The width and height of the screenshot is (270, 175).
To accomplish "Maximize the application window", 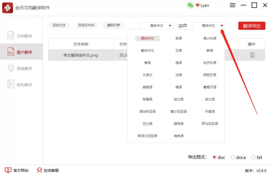I will [254, 5].
